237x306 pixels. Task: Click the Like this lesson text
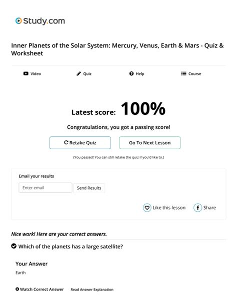pos(169,208)
